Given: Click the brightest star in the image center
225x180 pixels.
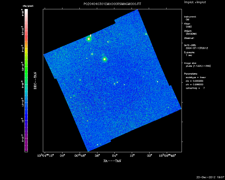Looking at the screenshot, I should click(105, 59).
